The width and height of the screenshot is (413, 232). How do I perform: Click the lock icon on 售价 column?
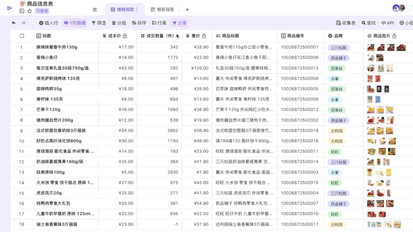pyautogui.click(x=204, y=36)
